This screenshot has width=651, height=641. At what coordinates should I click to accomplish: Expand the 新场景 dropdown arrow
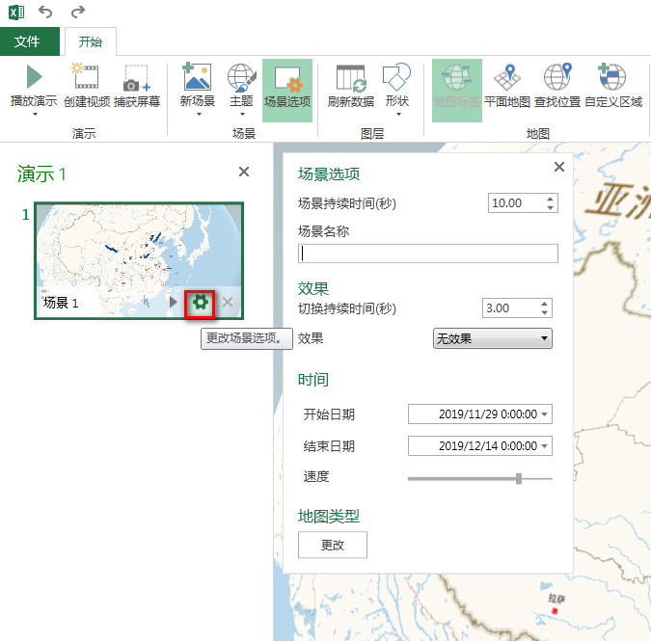(199, 114)
